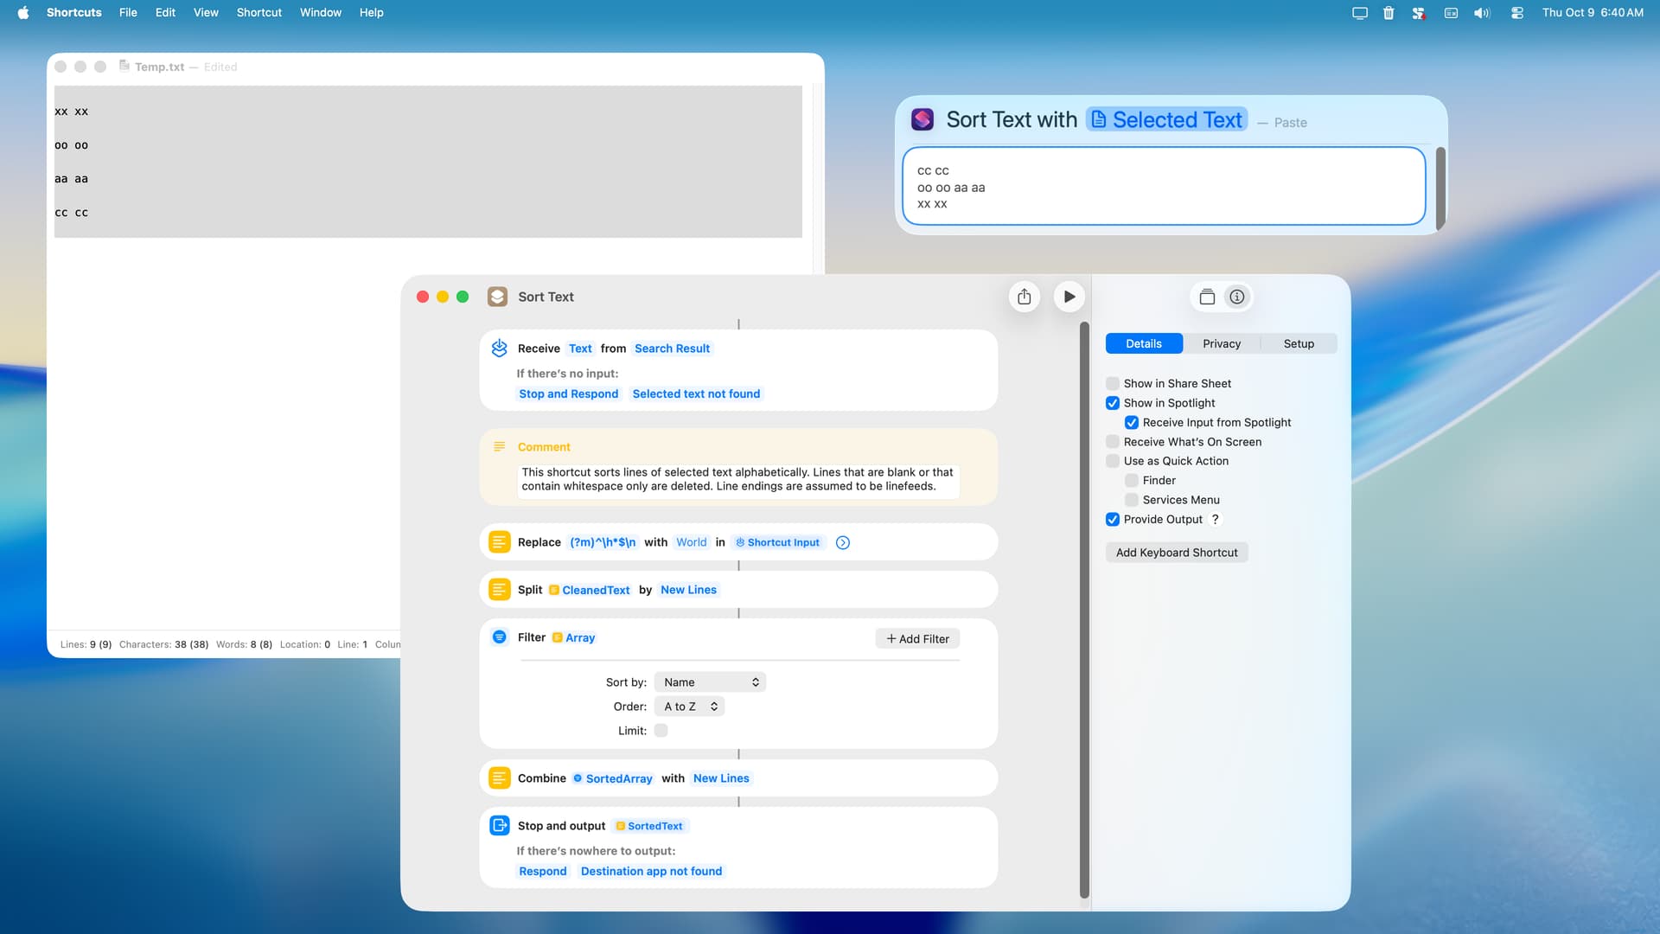Enable Show in Share Sheet checkbox
The image size is (1660, 934).
pyautogui.click(x=1113, y=383)
